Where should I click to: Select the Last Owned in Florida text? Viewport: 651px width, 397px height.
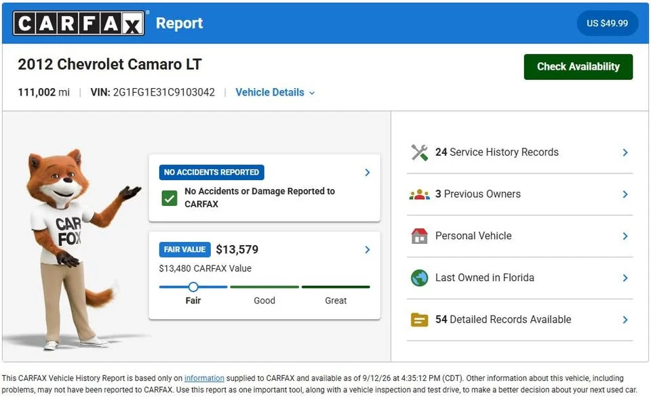484,278
